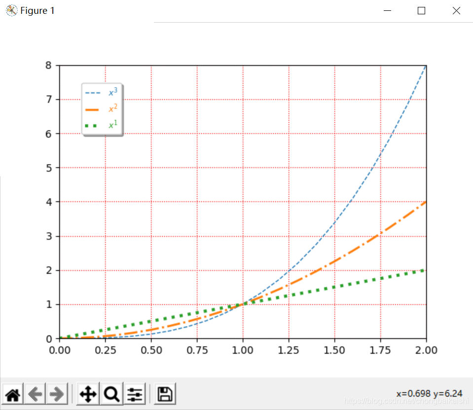Image resolution: width=473 pixels, height=410 pixels.
Task: Click the Figure 1 window icon
Action: tap(10, 10)
